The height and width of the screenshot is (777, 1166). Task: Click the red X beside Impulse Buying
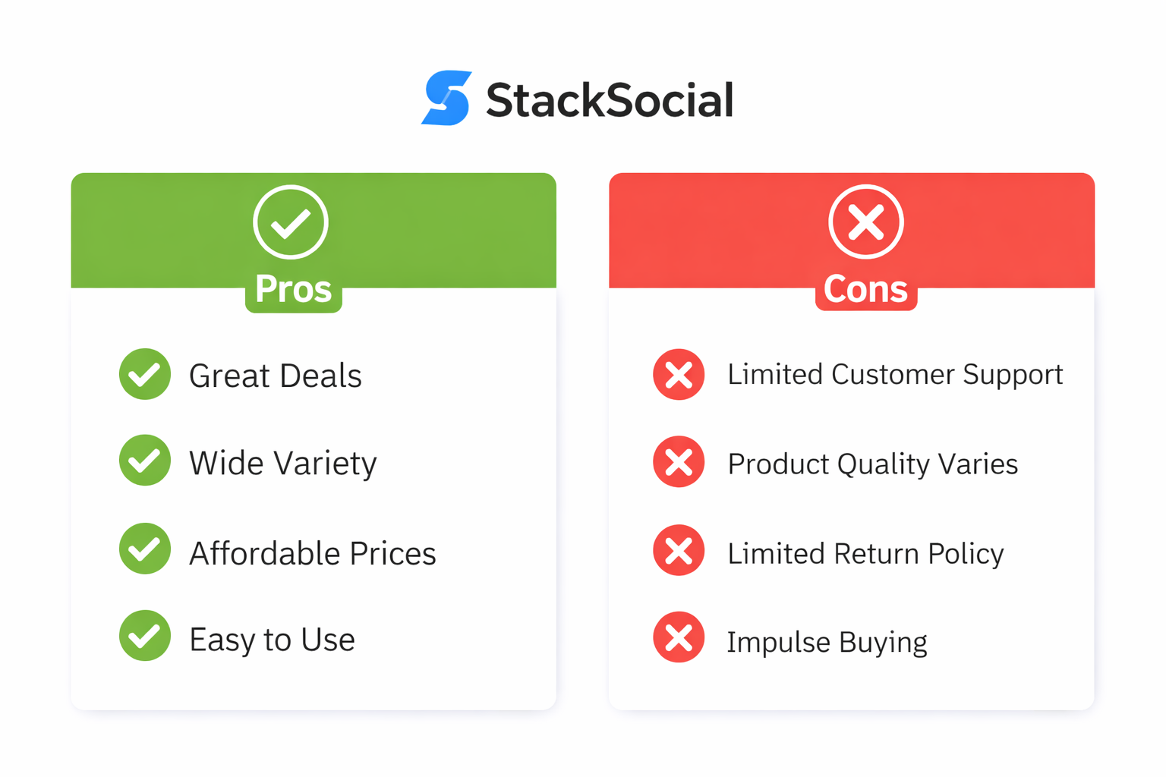679,637
